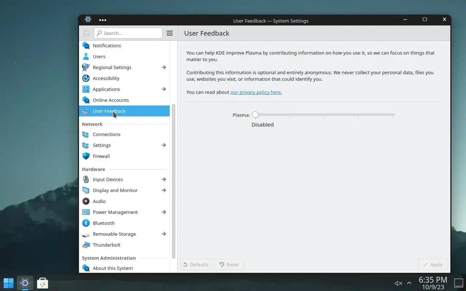Select Bluetooth in Hardware section
466x291 pixels.
click(x=124, y=223)
